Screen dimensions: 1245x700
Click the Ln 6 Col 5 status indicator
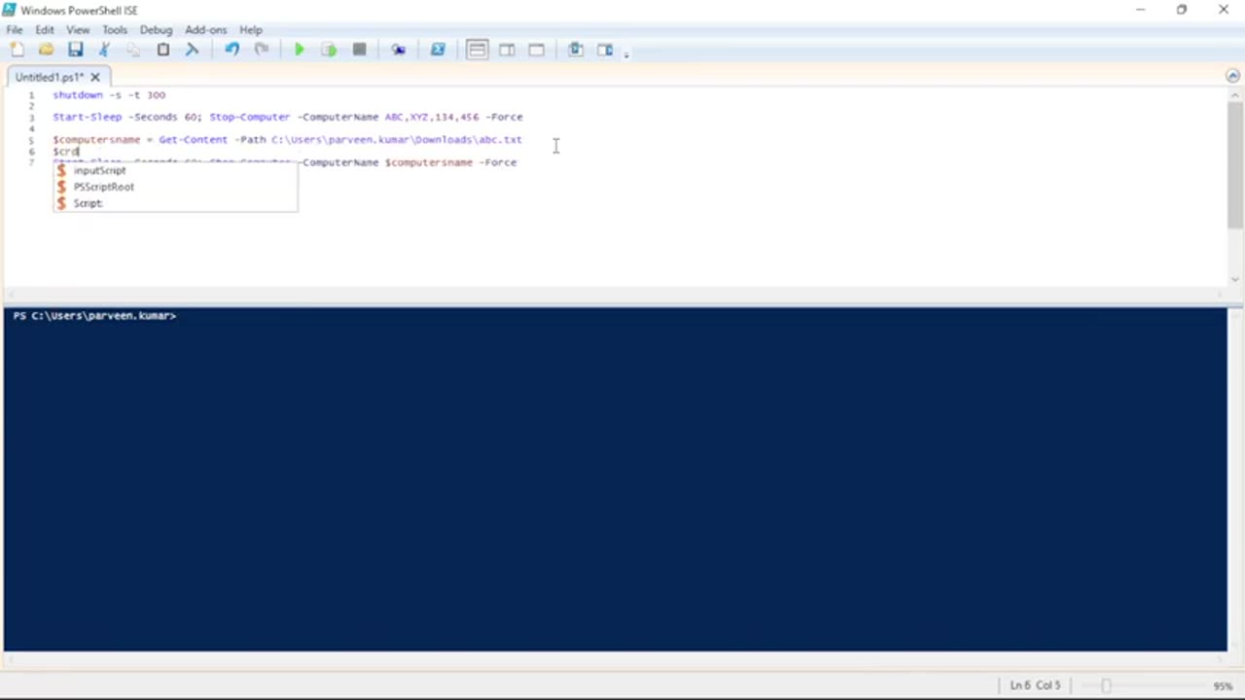click(1035, 685)
